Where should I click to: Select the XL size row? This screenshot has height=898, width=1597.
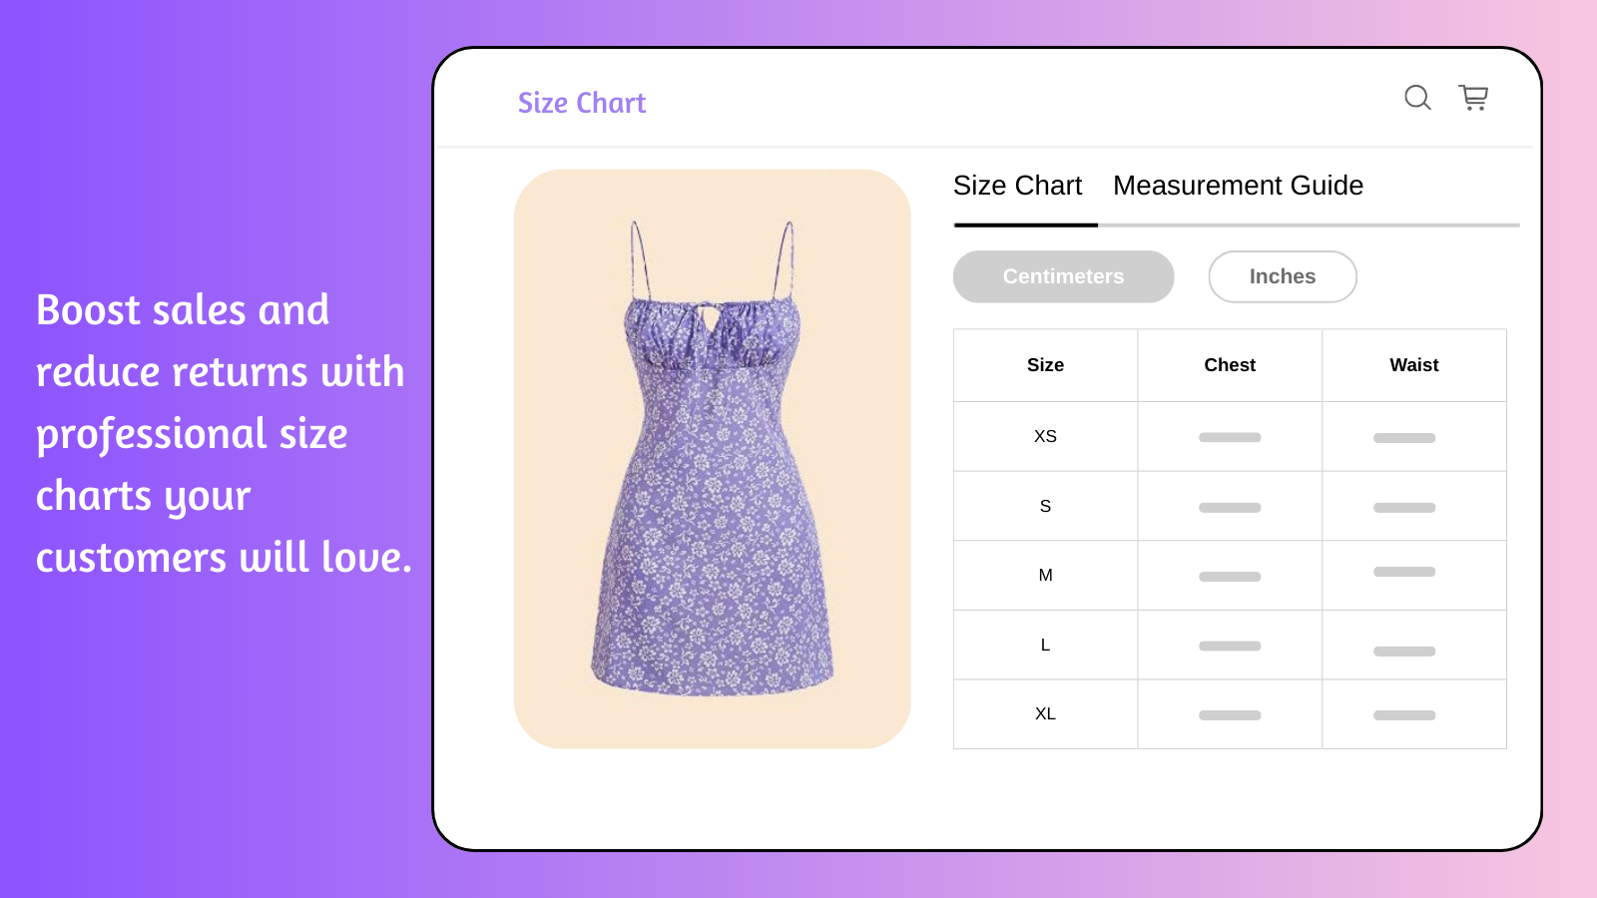pyautogui.click(x=1045, y=713)
